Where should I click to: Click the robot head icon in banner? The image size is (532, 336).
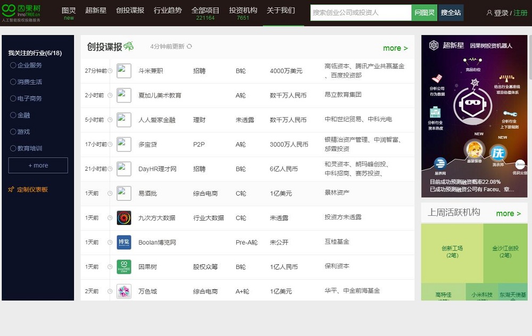pos(473,104)
